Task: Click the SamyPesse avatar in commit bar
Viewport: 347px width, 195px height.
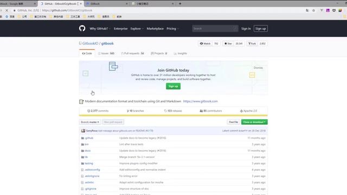Action: pos(83,131)
